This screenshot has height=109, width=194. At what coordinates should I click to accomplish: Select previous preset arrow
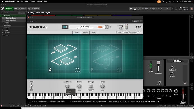106,27
